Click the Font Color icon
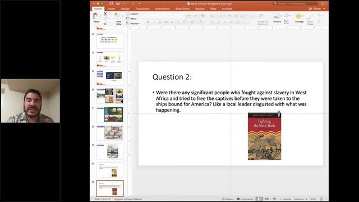Screen dimensions: 359x202 click(201, 22)
